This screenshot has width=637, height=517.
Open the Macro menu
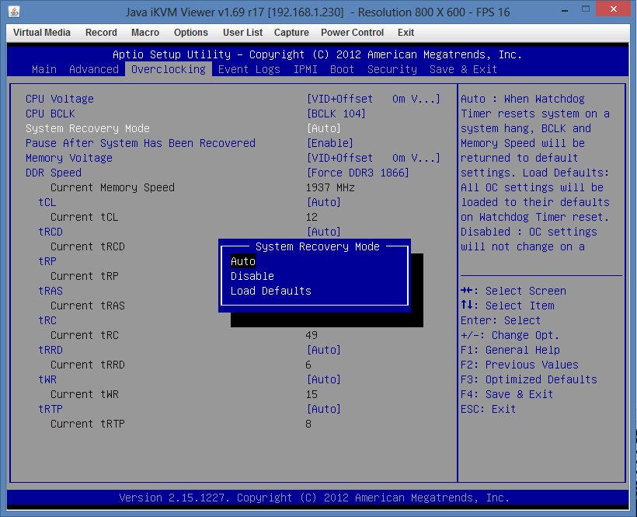coord(145,33)
